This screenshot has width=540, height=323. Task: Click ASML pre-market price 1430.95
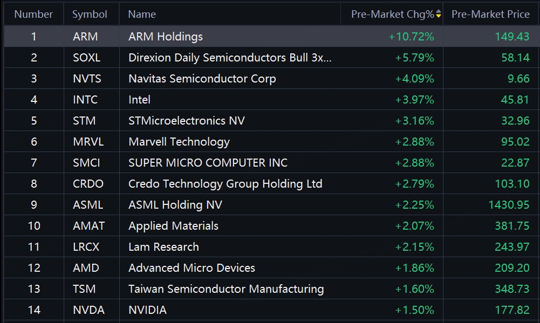pos(509,205)
